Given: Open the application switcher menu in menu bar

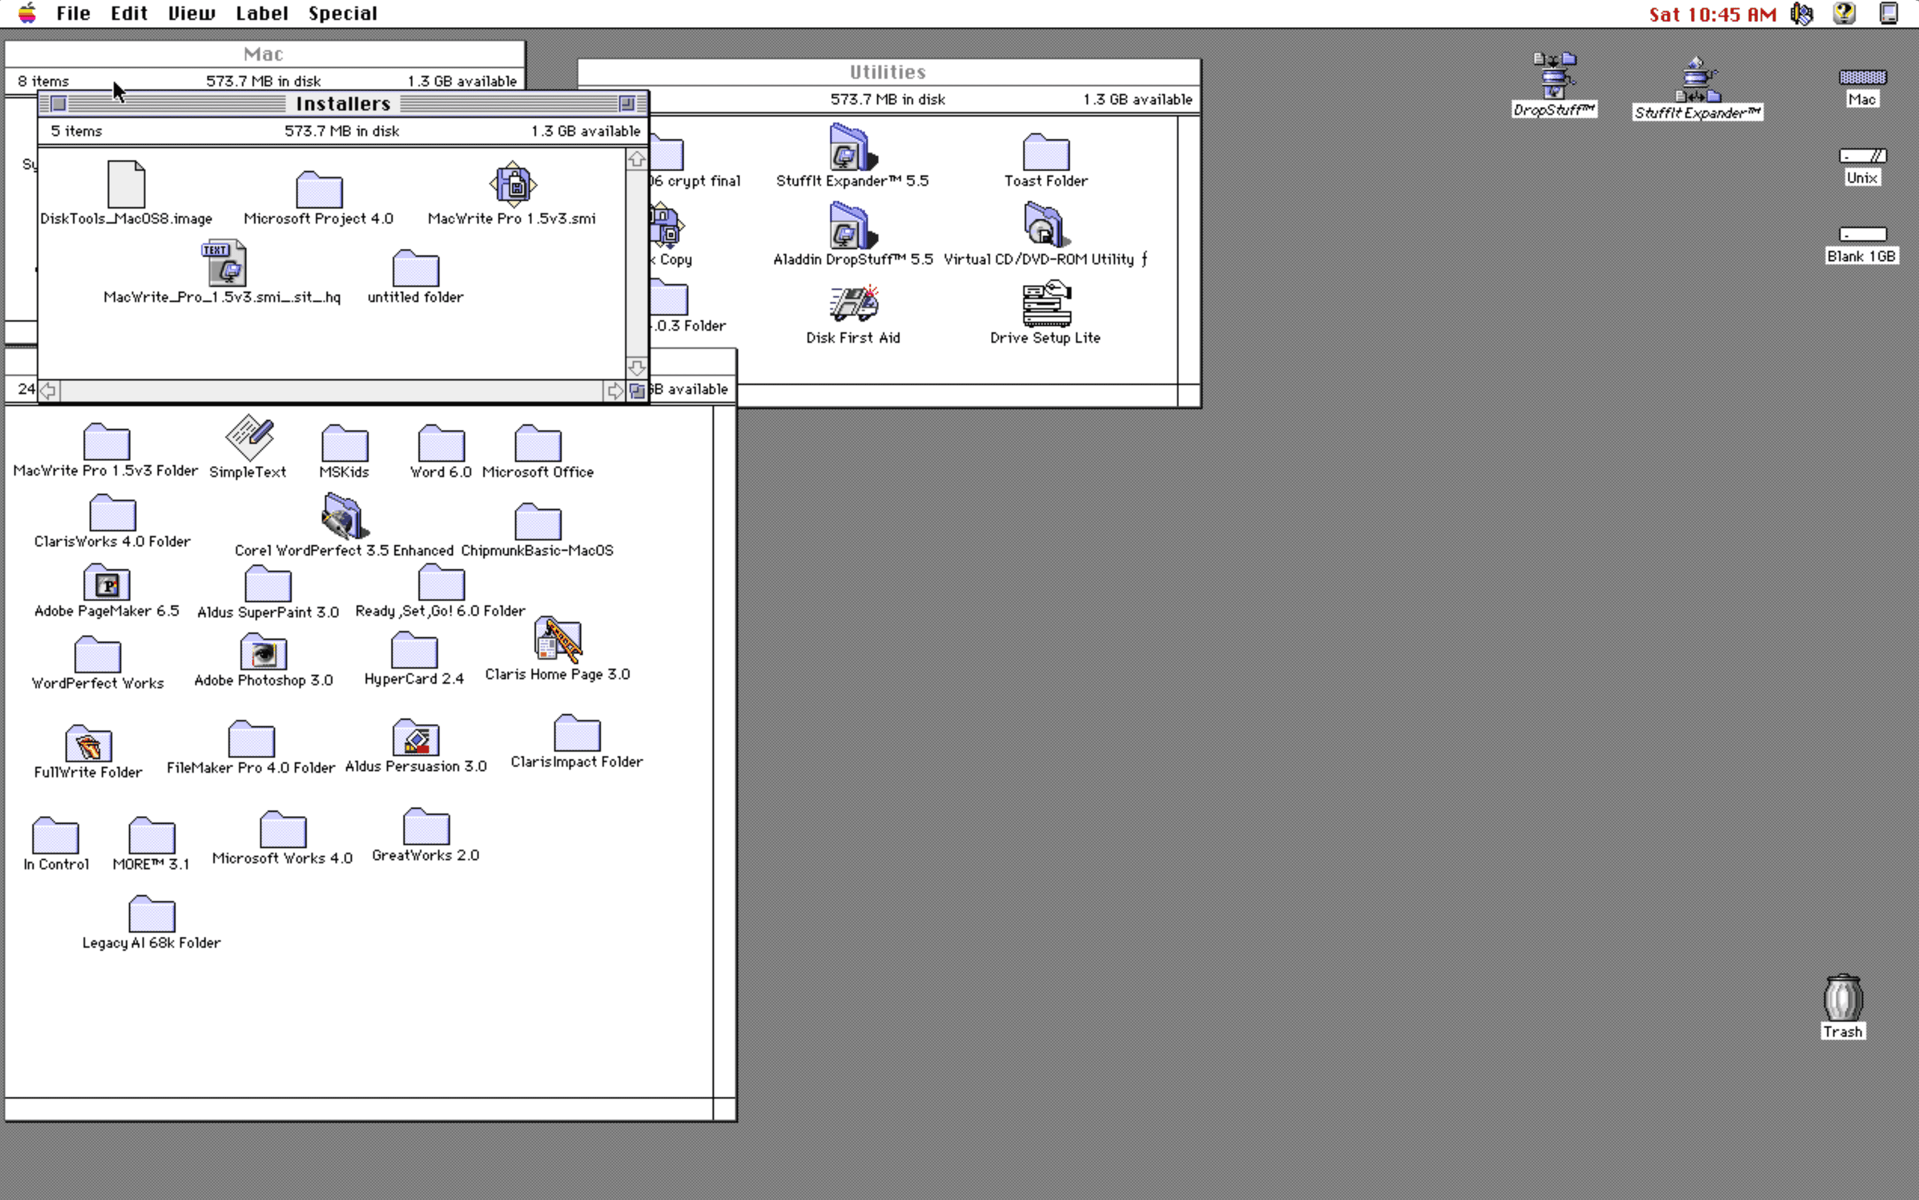Looking at the screenshot, I should click(x=1889, y=13).
